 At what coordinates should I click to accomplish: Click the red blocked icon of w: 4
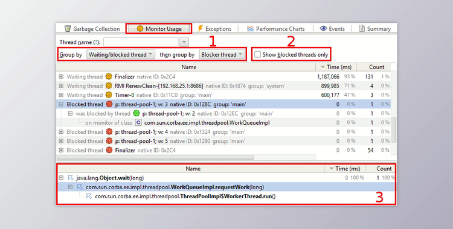click(109, 132)
